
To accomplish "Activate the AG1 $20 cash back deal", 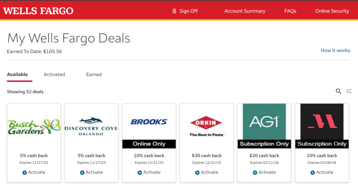I will tap(264, 172).
